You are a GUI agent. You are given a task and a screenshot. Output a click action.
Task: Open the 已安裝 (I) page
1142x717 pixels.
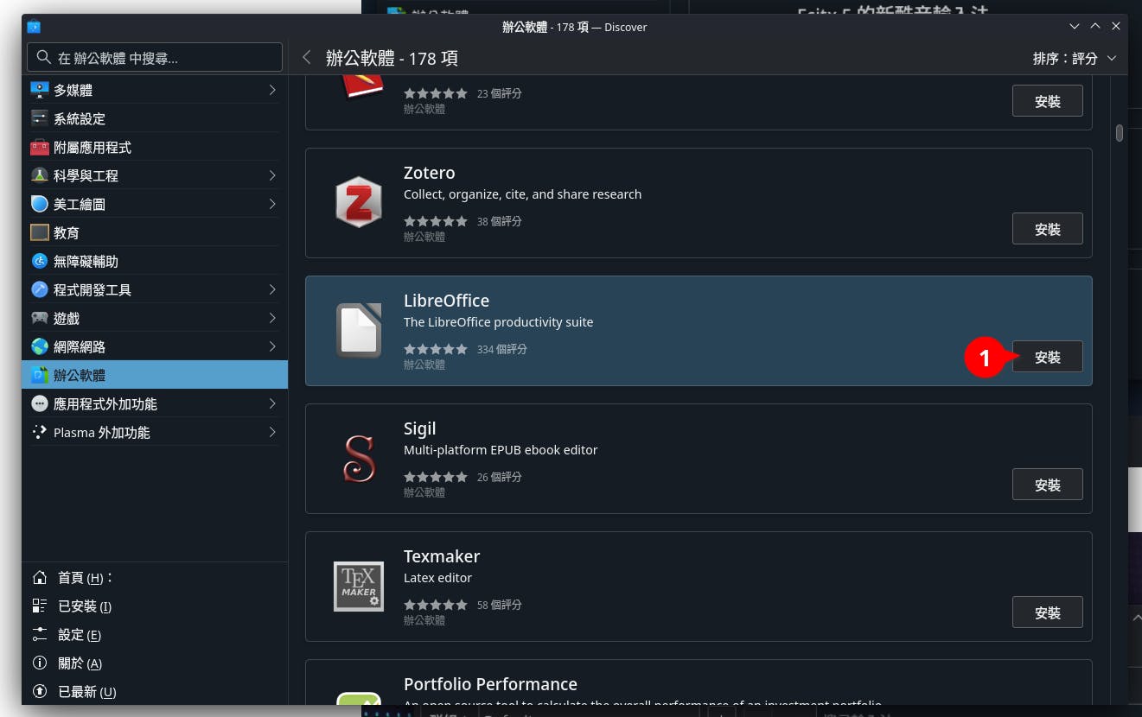click(155, 606)
